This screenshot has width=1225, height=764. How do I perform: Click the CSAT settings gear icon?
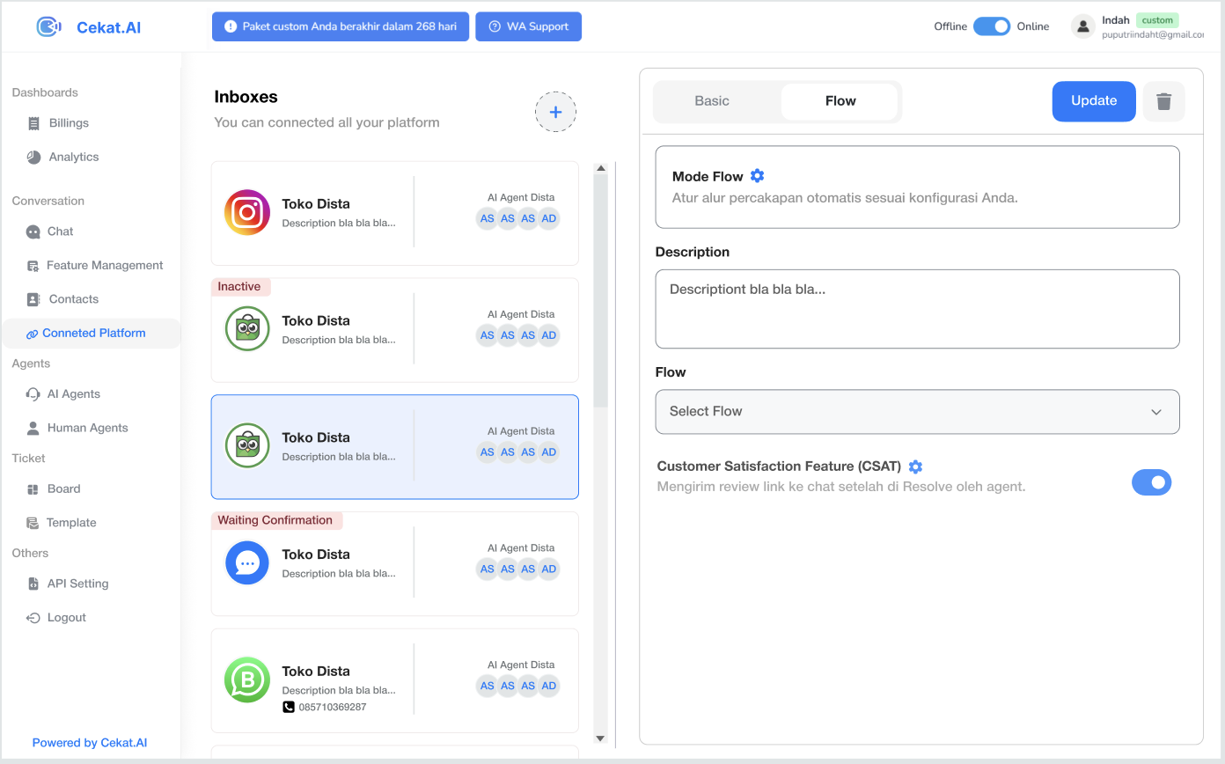(x=915, y=466)
